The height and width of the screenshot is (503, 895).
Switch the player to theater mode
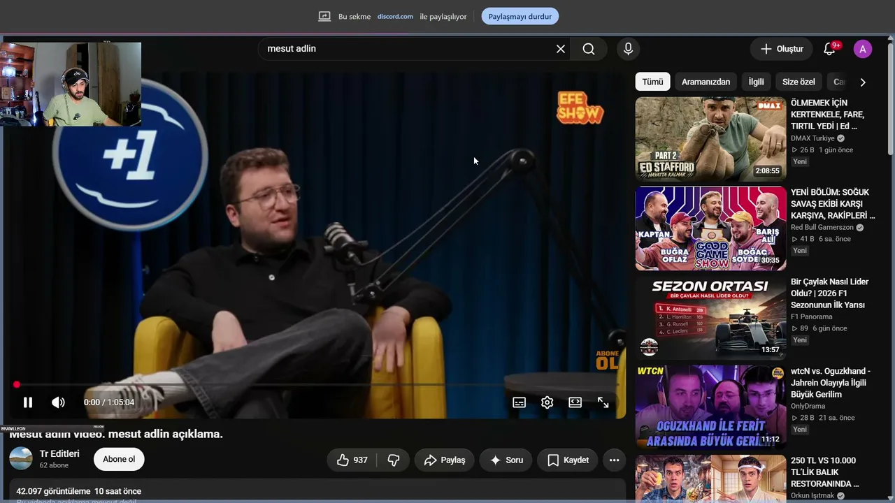tap(575, 402)
